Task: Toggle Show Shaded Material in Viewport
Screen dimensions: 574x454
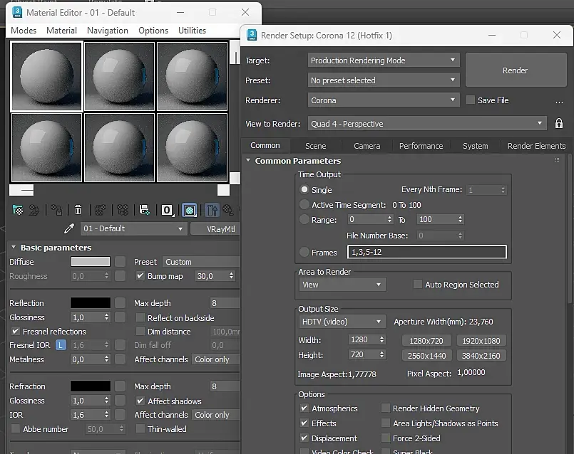Action: tap(190, 210)
